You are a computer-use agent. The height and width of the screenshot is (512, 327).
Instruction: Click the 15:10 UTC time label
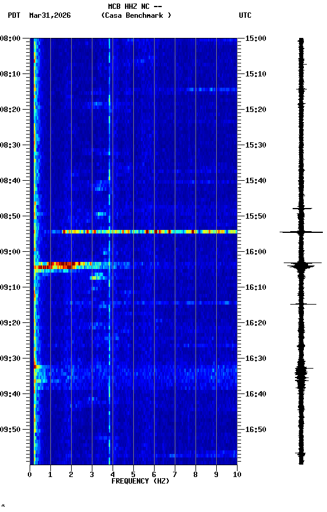(256, 74)
